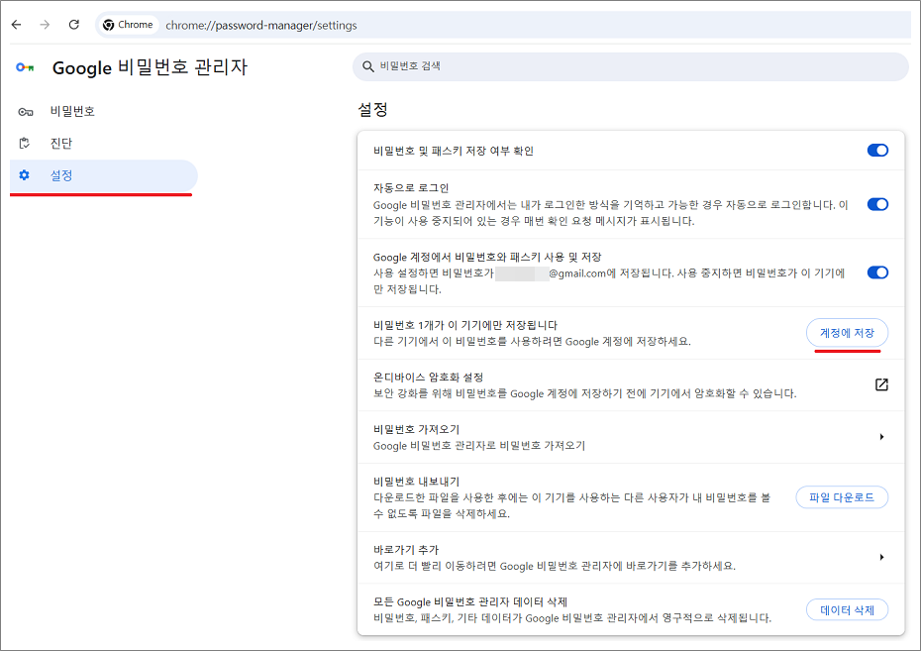Toggle 비밀번호 및 패스키 저장 여부 확인 switch
Viewport: 921px width, 651px height.
tap(877, 151)
